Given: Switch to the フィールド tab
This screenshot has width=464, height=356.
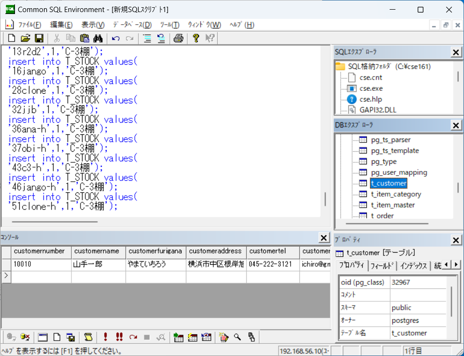Looking at the screenshot, I should (382, 266).
